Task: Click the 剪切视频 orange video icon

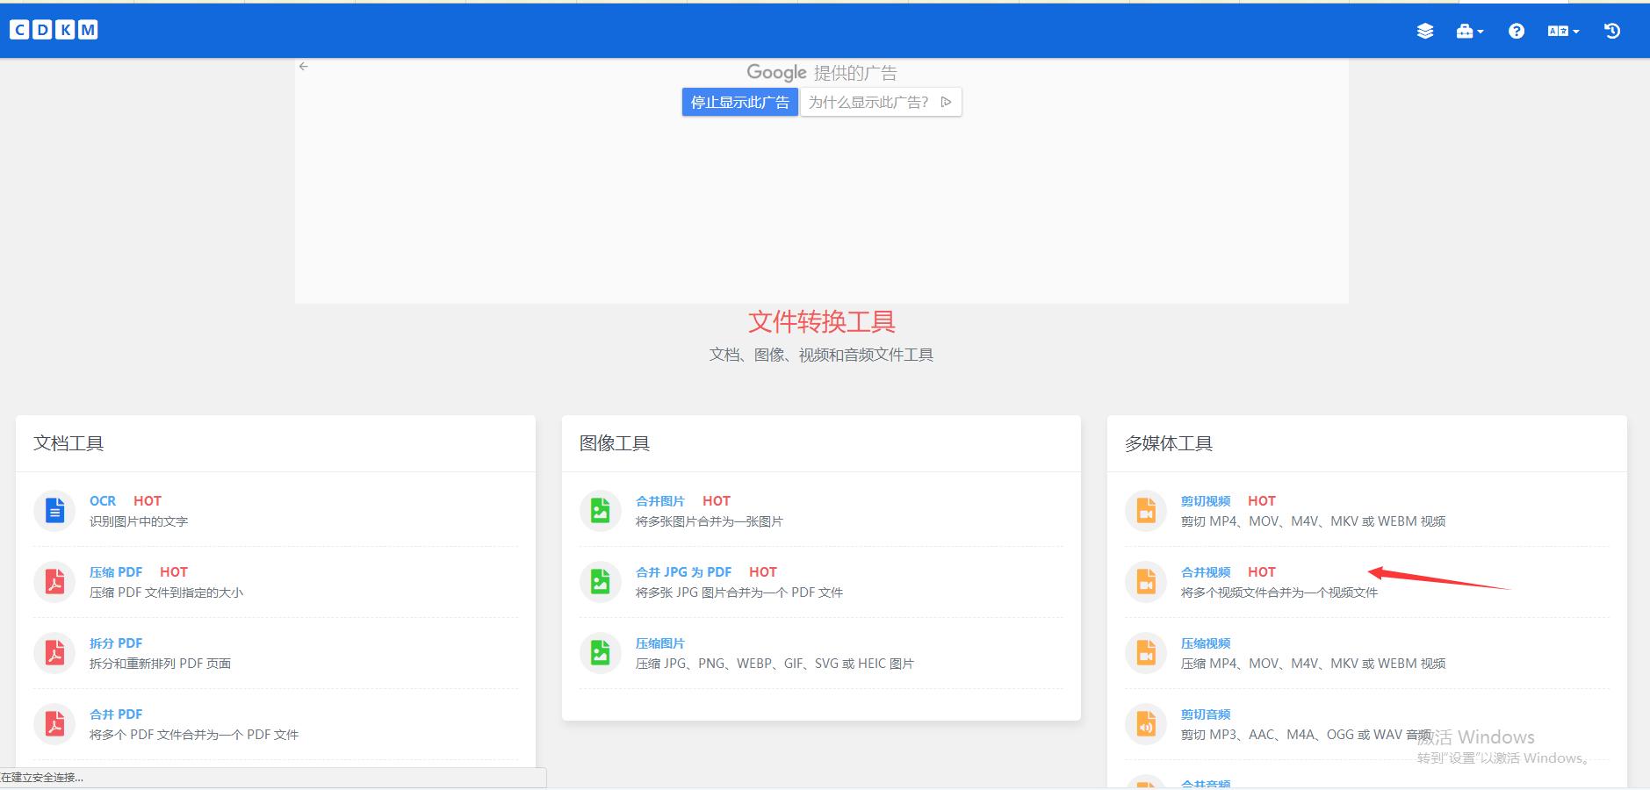Action: 1145,510
